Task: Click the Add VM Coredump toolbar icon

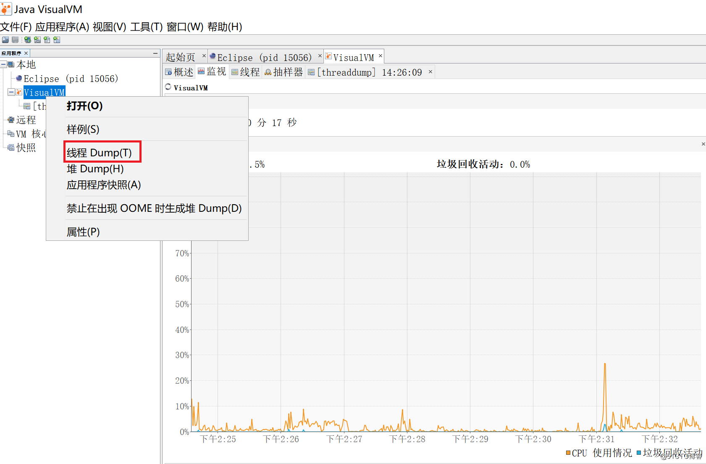Action: [x=47, y=40]
